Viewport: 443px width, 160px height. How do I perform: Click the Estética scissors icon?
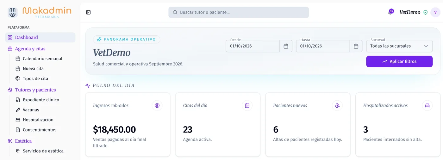click(10, 141)
